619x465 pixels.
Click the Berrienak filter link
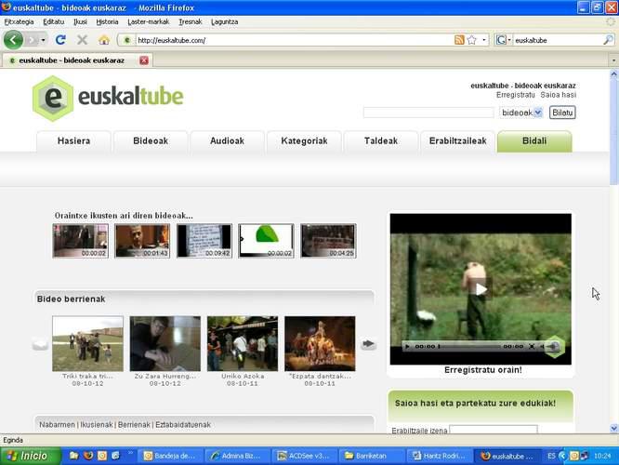pyautogui.click(x=134, y=425)
